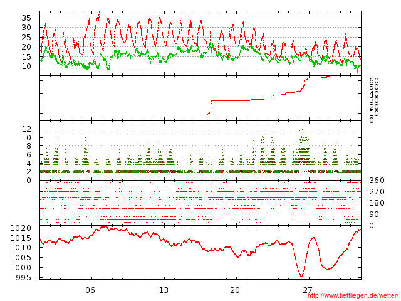Click the 06 date label
Image resolution: width=401 pixels, height=301 pixels.
(90, 290)
